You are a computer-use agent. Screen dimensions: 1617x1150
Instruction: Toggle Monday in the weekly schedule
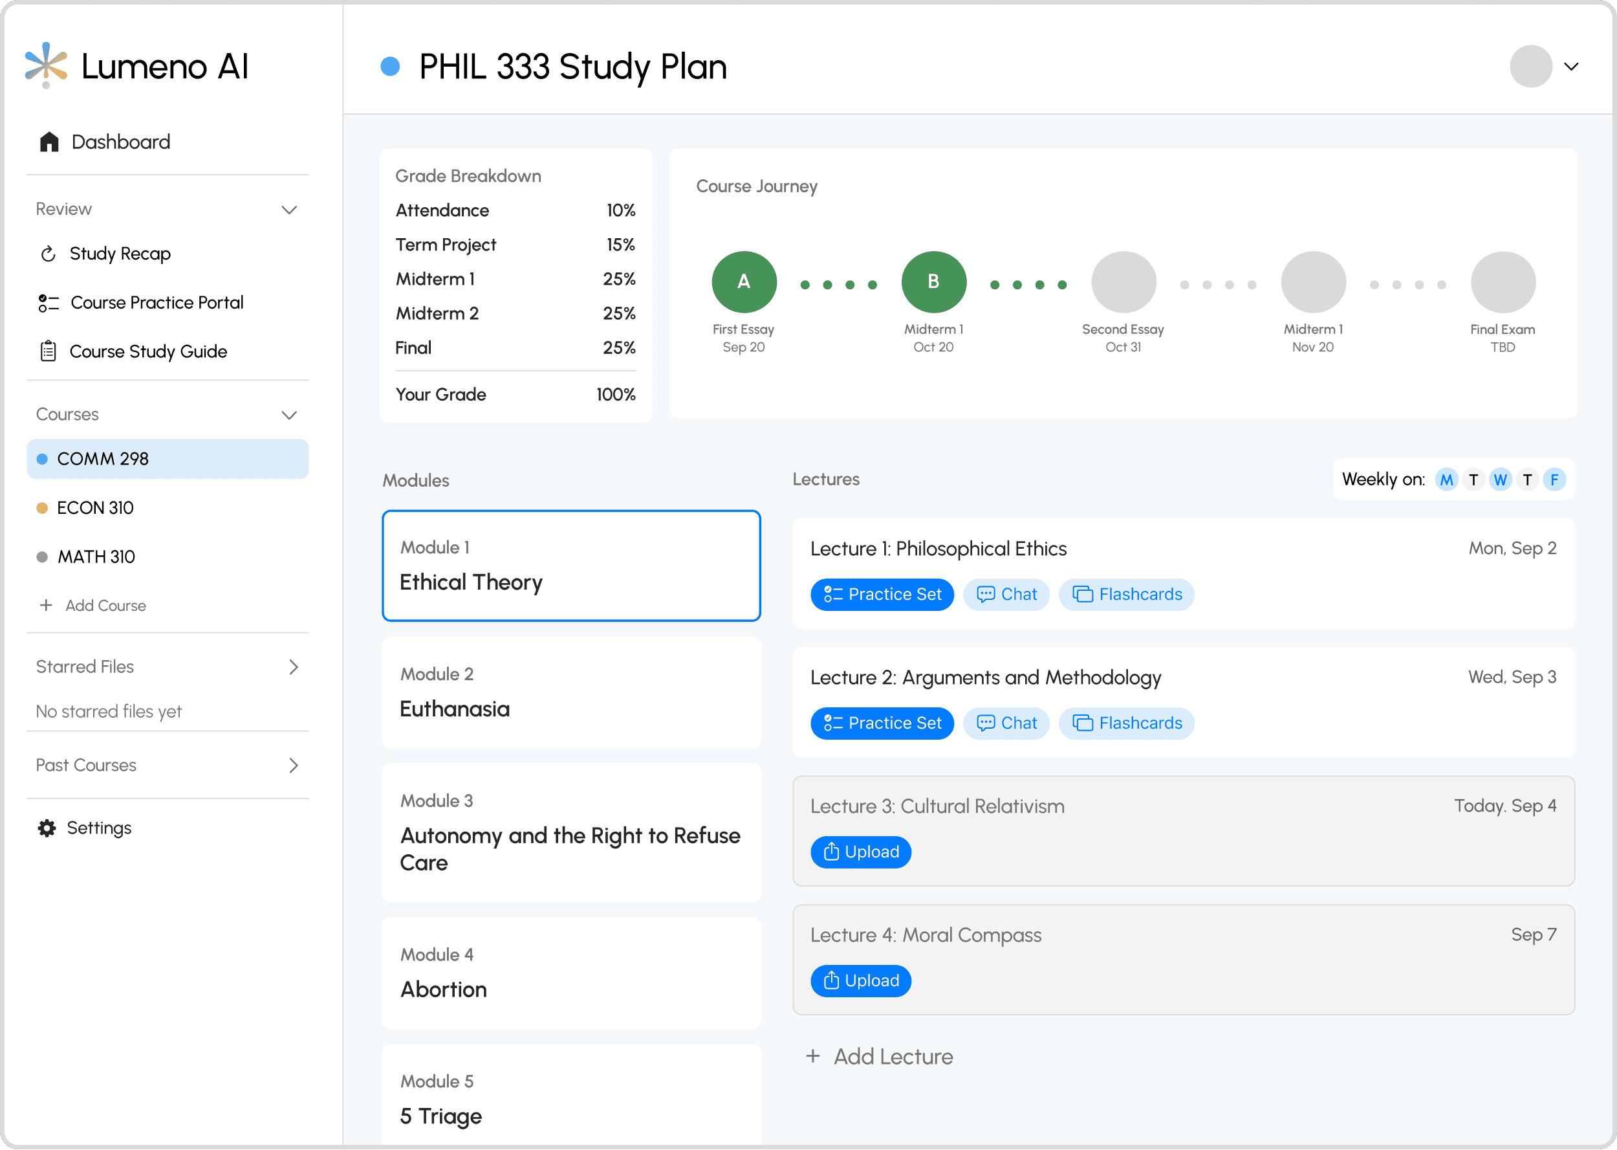1446,480
